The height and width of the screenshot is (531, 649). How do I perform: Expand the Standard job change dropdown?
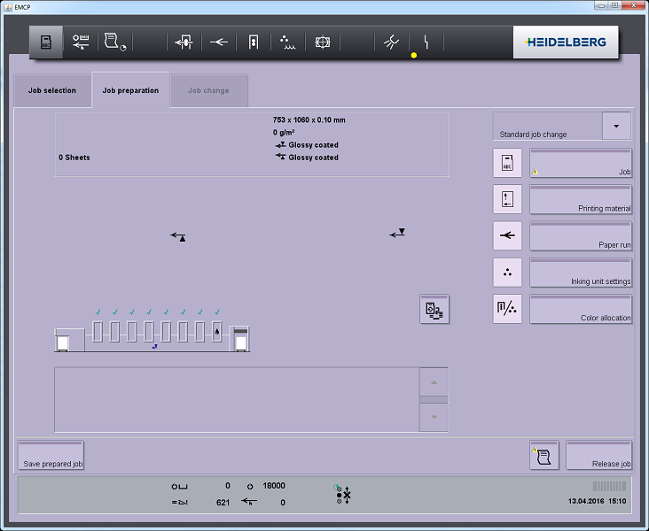point(616,126)
